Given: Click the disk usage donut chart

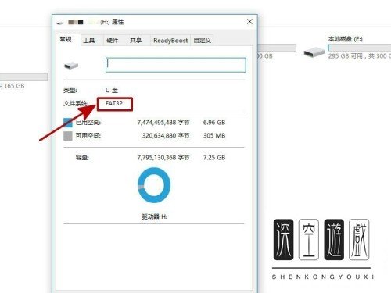Looking at the screenshot, I should point(154,185).
